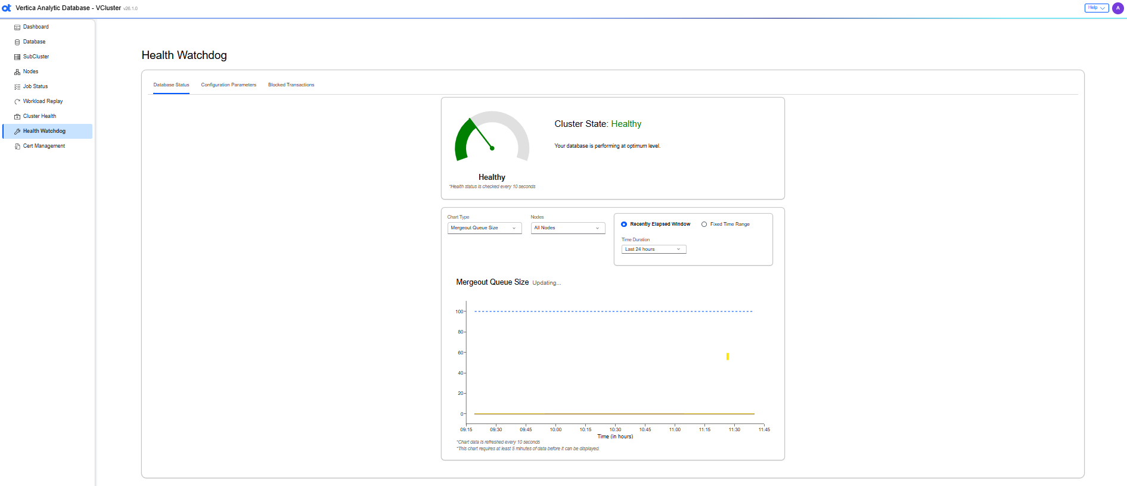Open the Nodes dropdown
This screenshot has width=1127, height=486.
[568, 228]
